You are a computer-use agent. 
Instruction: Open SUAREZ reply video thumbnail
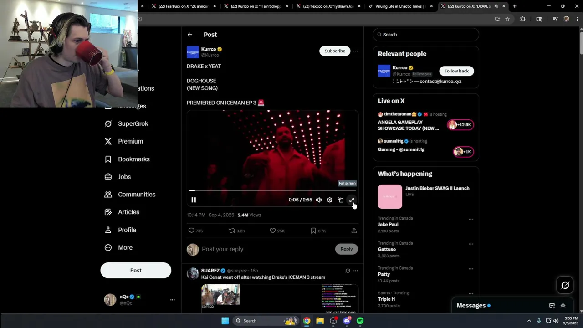280,298
